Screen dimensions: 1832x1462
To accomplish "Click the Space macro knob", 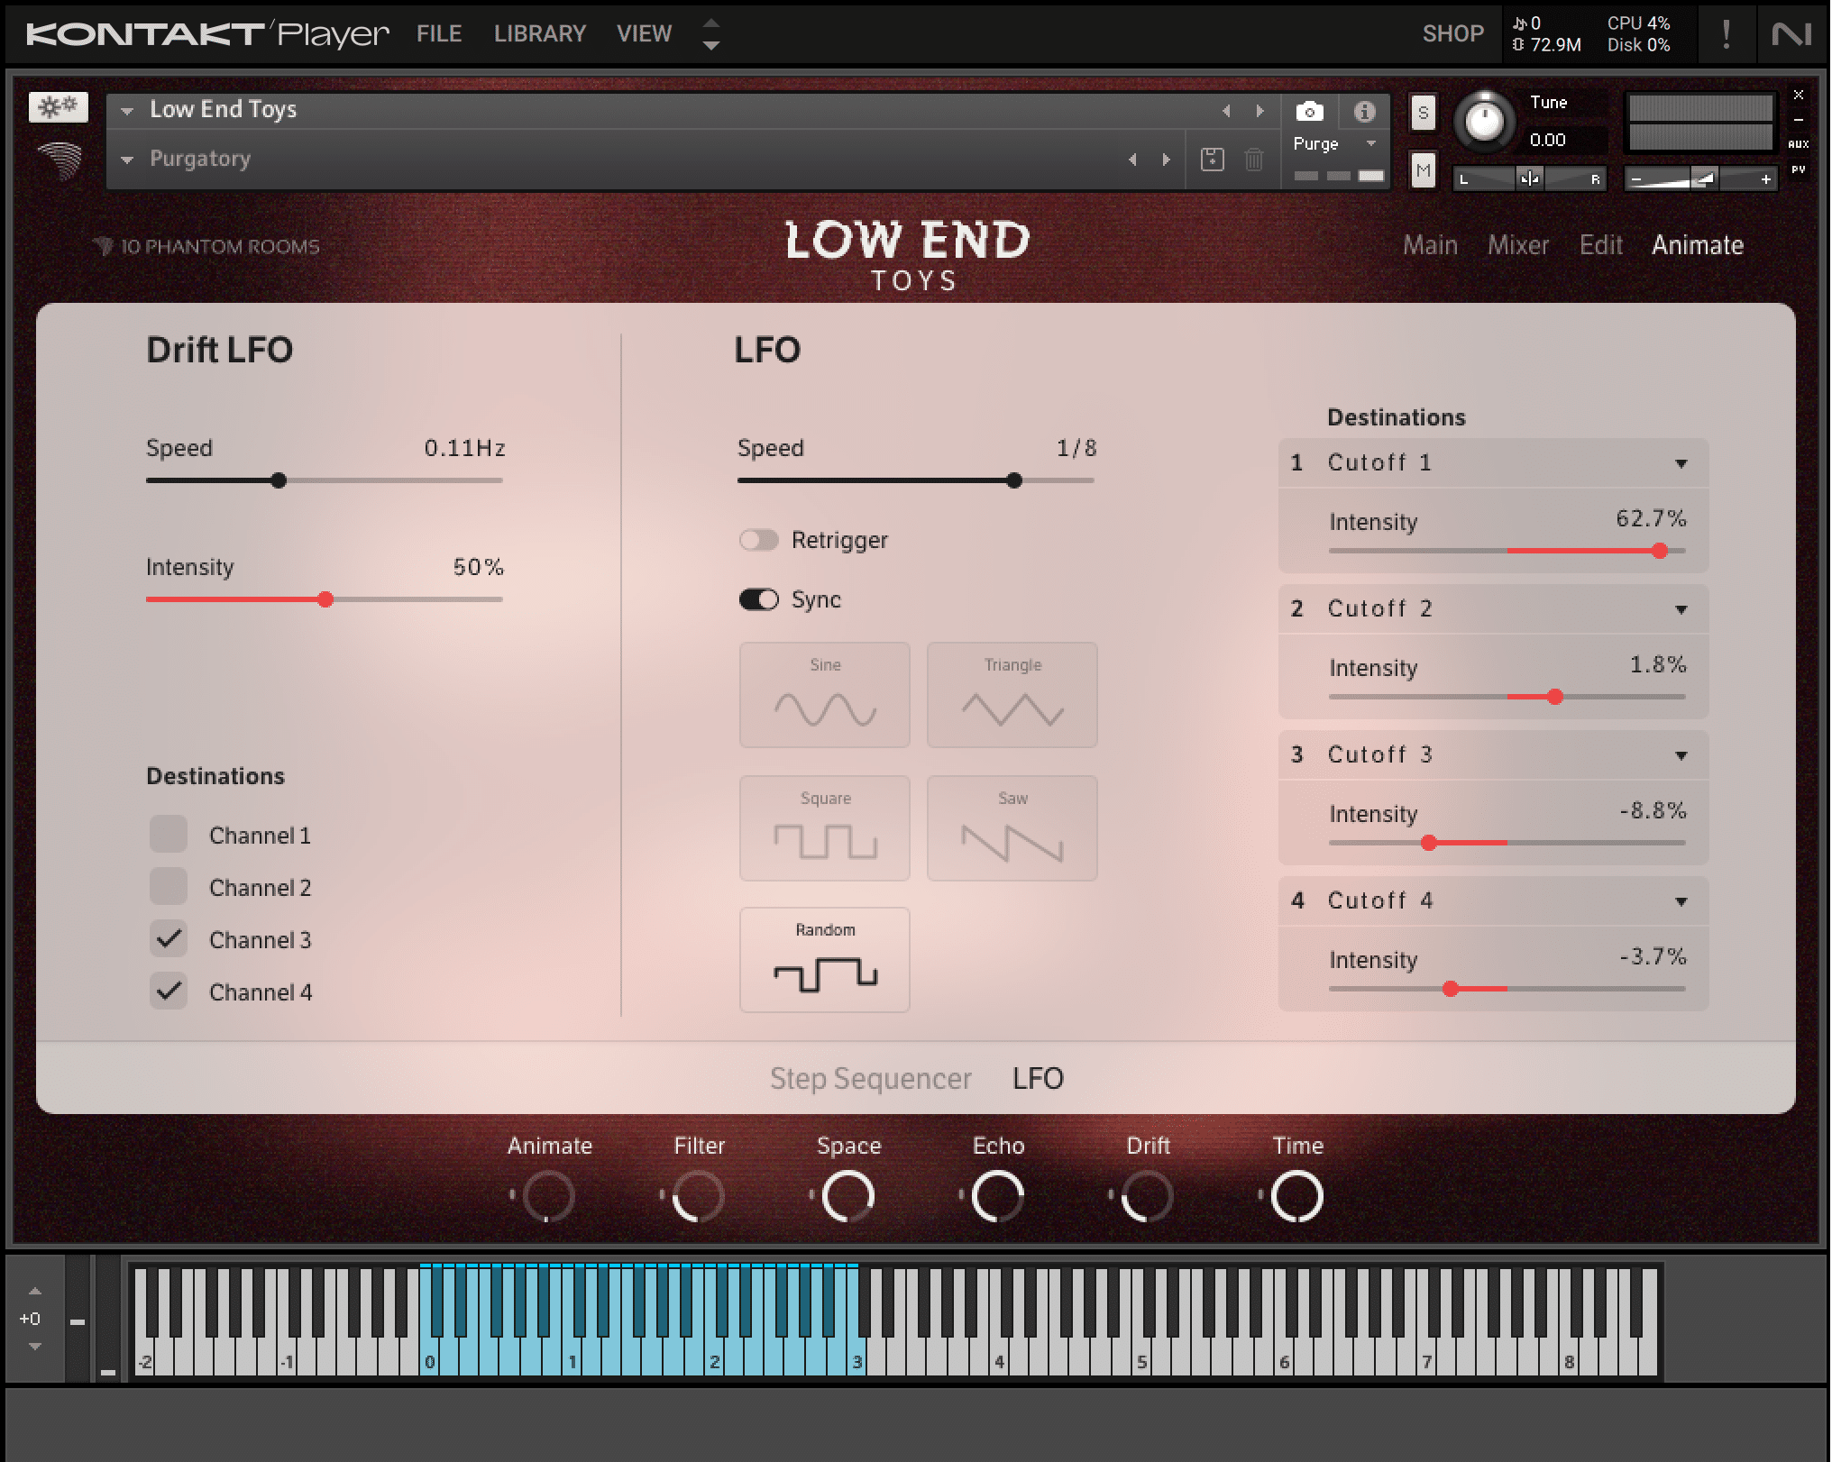I will point(847,1196).
